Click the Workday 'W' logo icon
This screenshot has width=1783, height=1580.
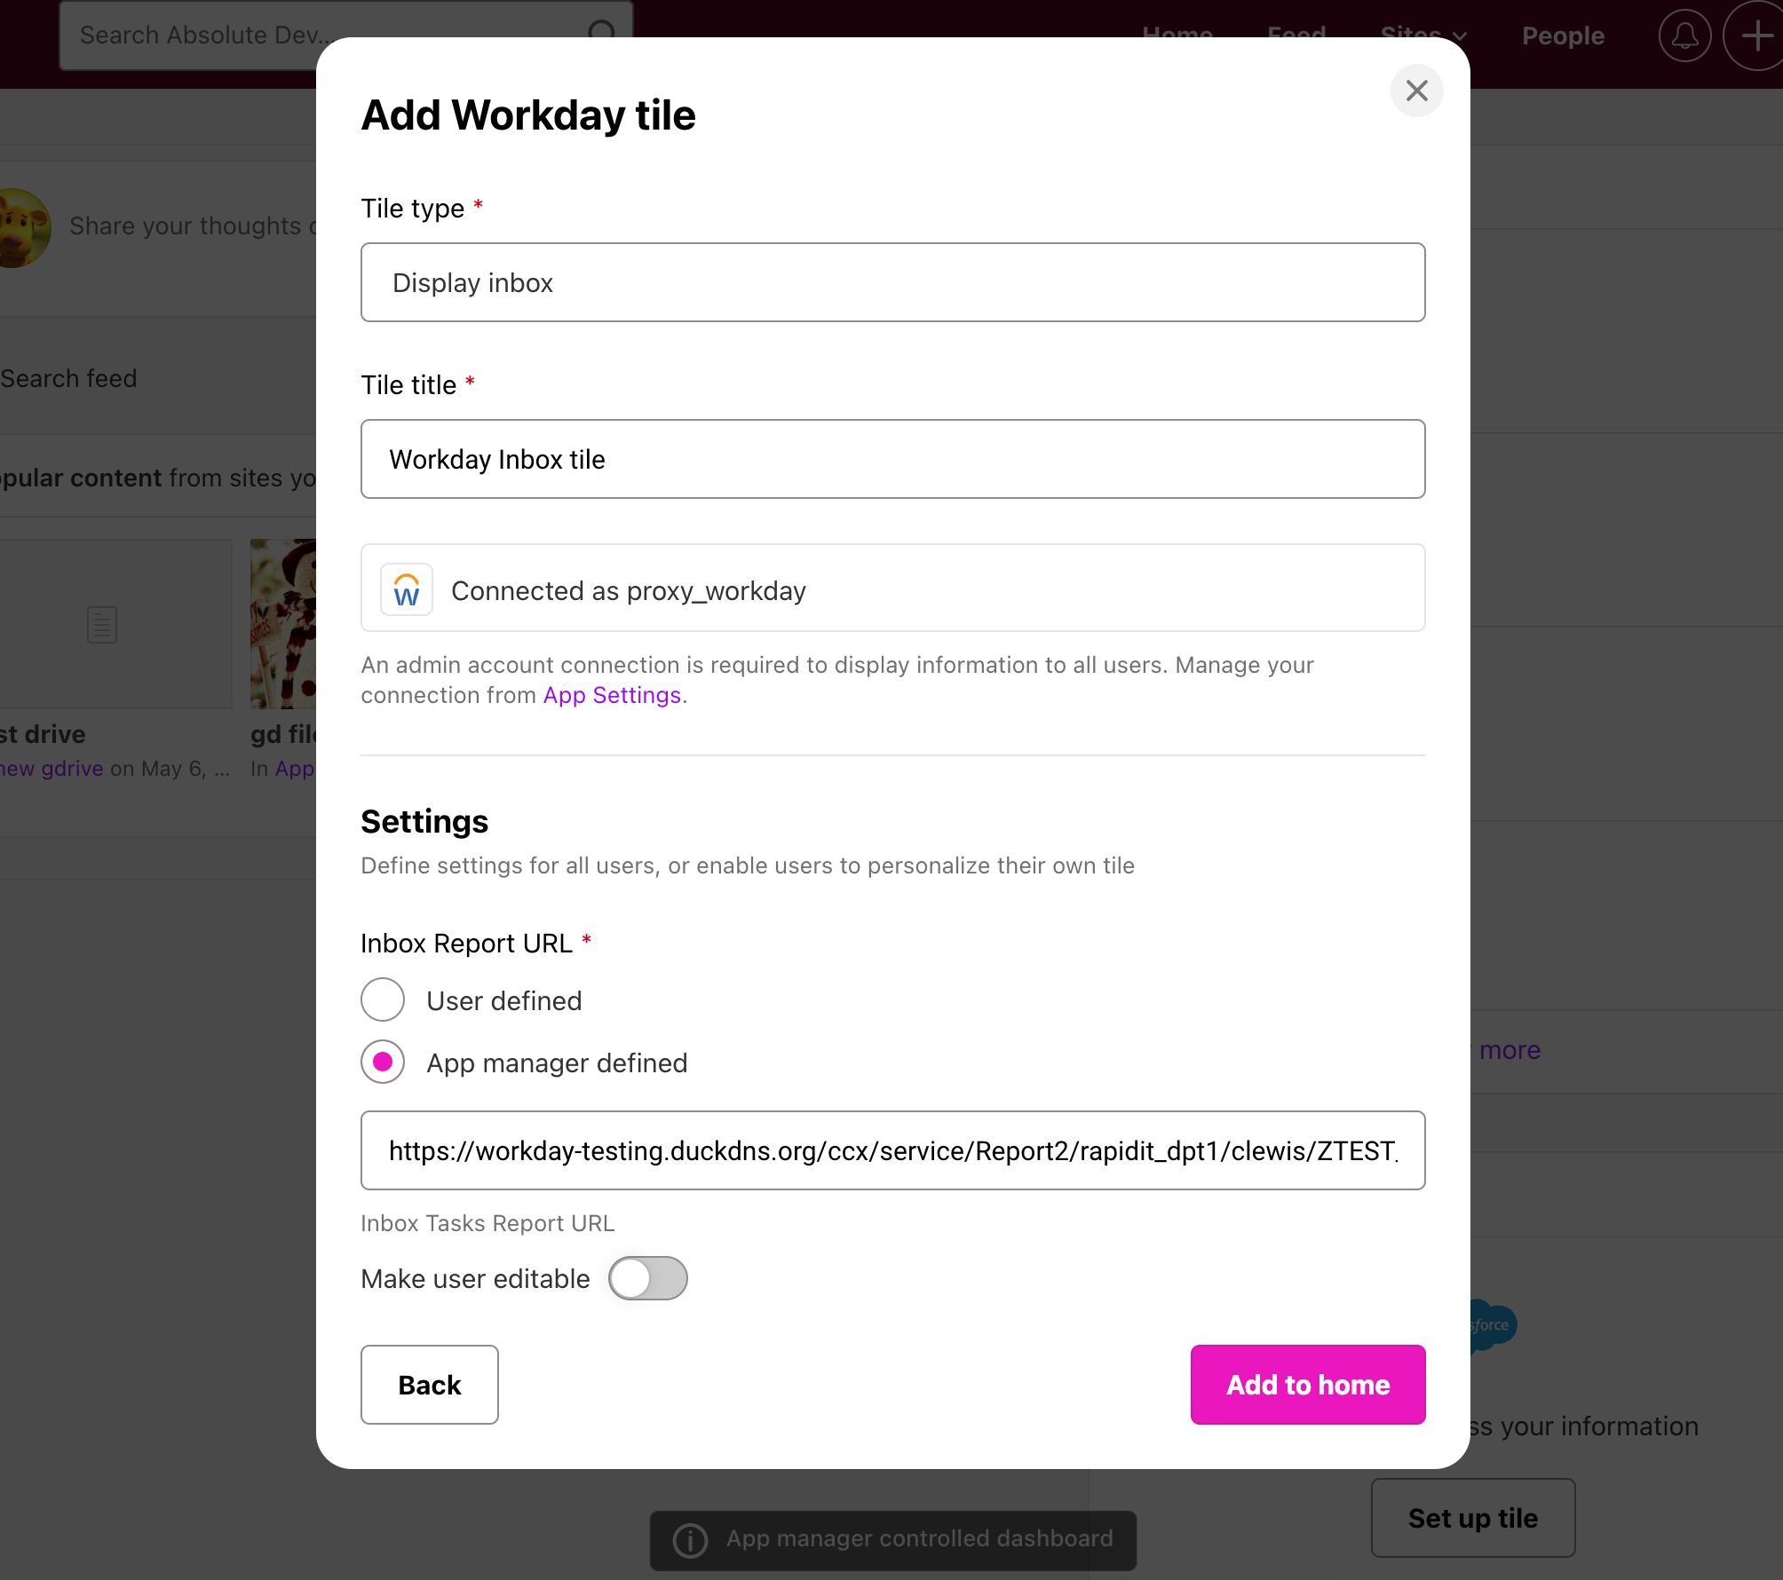click(x=406, y=589)
